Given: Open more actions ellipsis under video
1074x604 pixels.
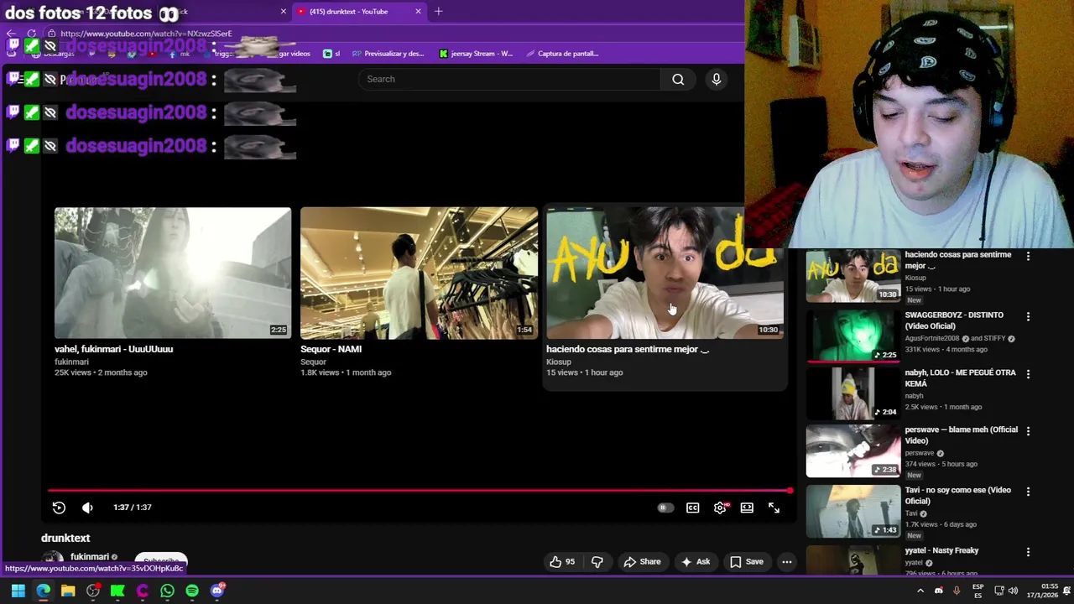Looking at the screenshot, I should click(x=786, y=562).
